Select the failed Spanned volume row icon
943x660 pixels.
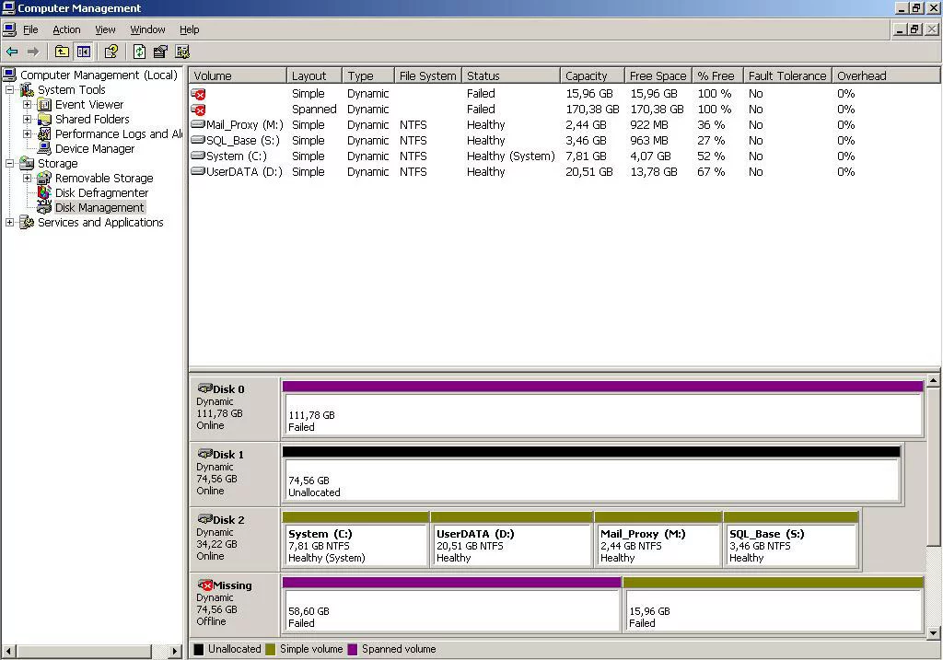198,110
